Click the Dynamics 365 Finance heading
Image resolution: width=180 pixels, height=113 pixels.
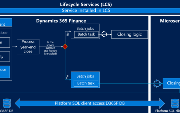tap(61, 21)
